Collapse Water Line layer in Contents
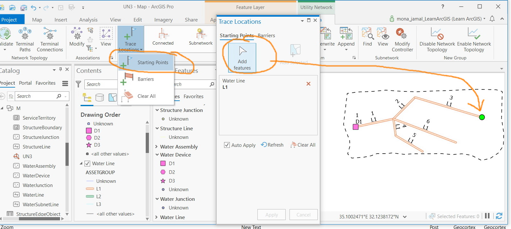The height and width of the screenshot is (229, 511). (x=81, y=164)
